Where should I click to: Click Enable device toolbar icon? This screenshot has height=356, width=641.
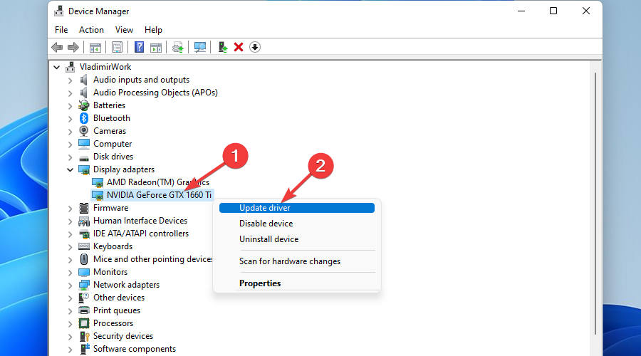point(223,48)
